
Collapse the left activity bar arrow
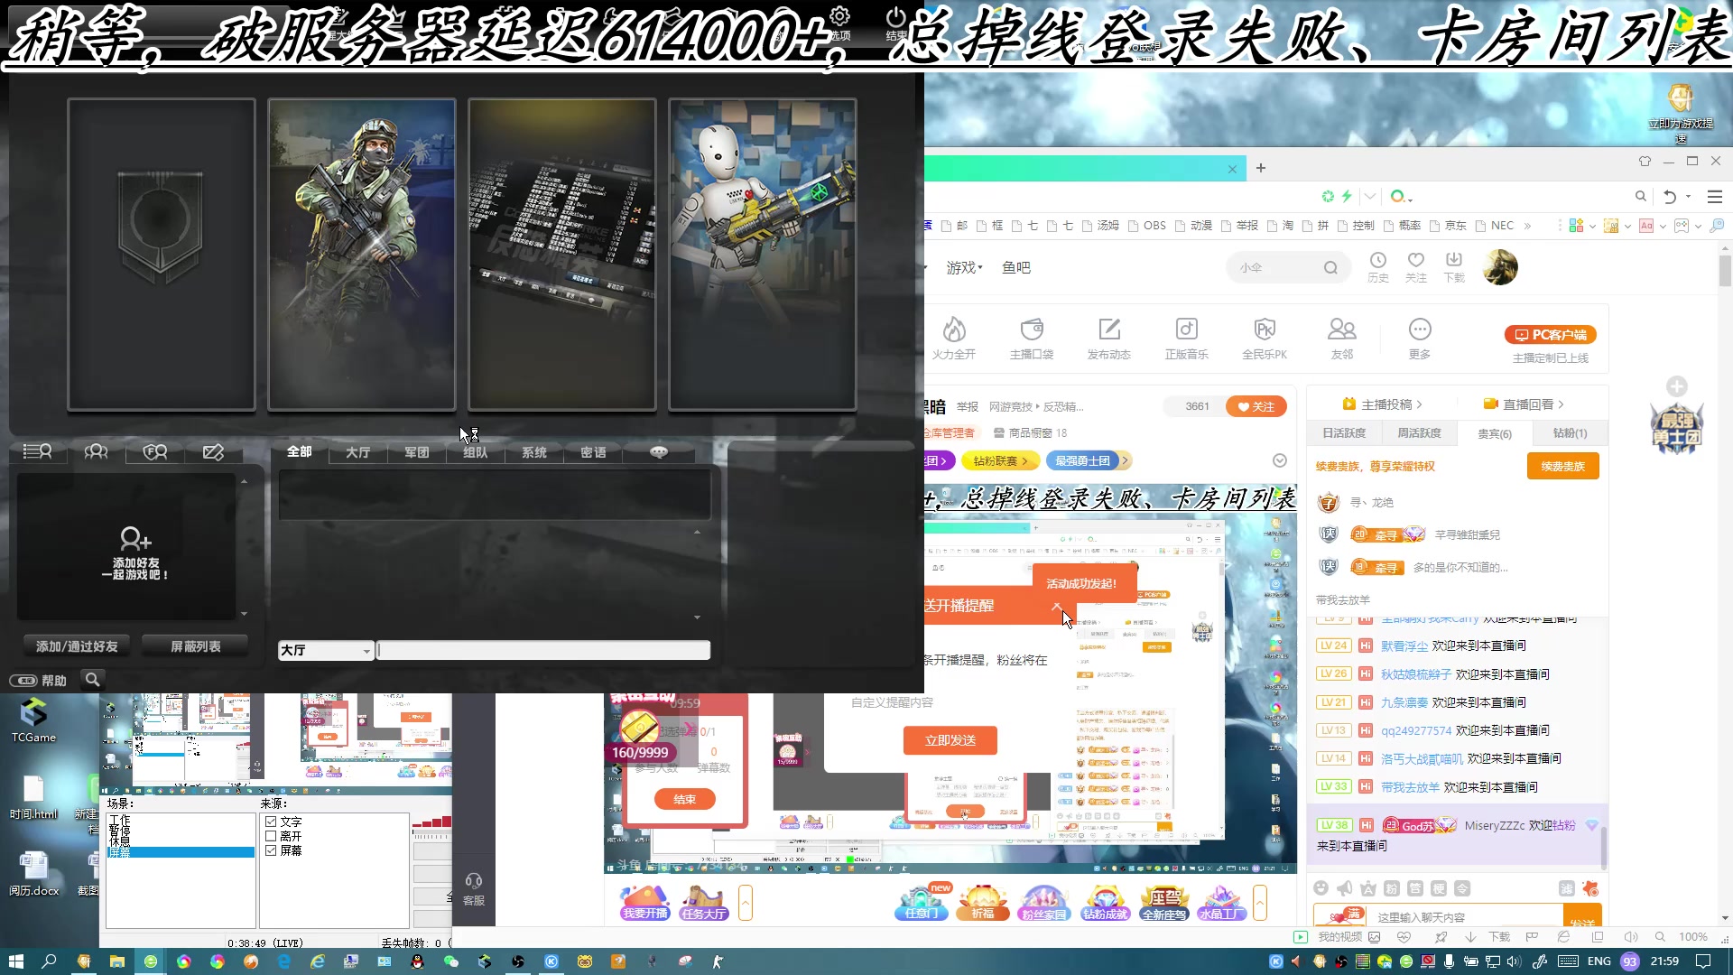pyautogui.click(x=746, y=903)
